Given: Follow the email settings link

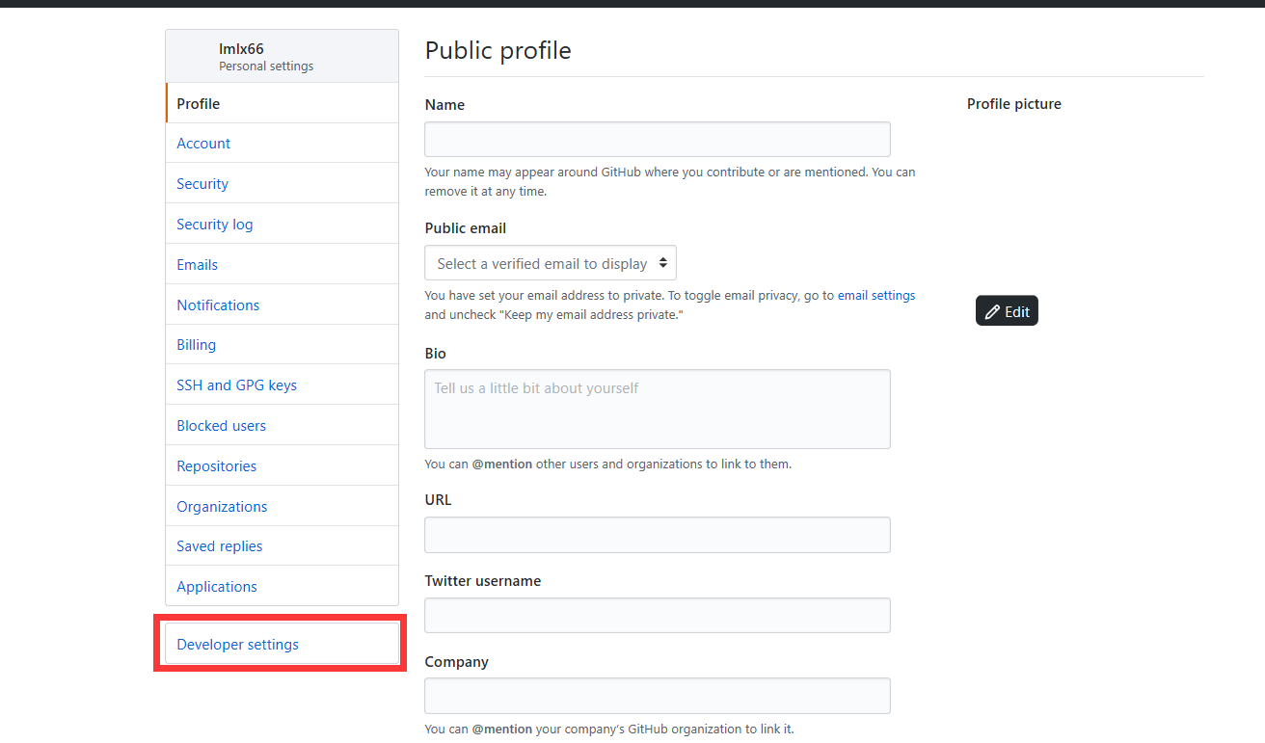Looking at the screenshot, I should coord(876,296).
